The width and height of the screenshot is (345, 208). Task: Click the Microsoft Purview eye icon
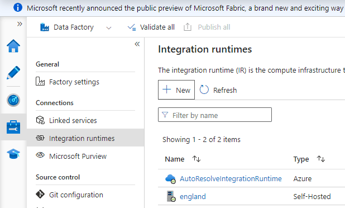40,155
